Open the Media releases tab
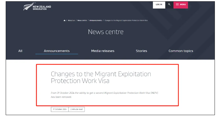The height and width of the screenshot is (117, 219). pos(103,51)
